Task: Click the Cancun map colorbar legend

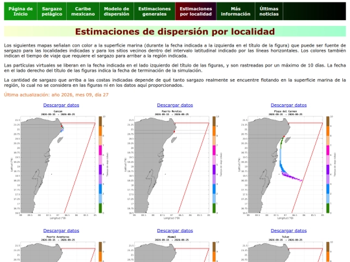Action: coord(100,165)
